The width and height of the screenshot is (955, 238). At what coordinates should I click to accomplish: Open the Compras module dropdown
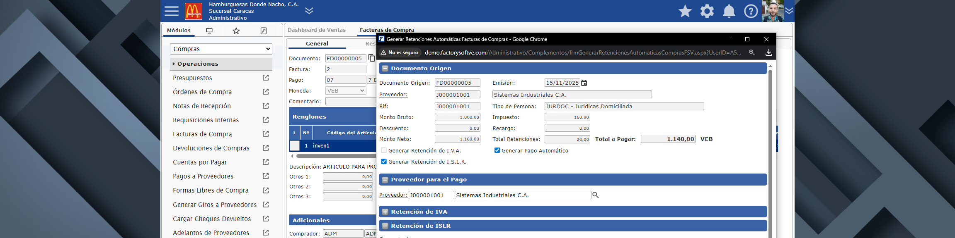pos(221,49)
